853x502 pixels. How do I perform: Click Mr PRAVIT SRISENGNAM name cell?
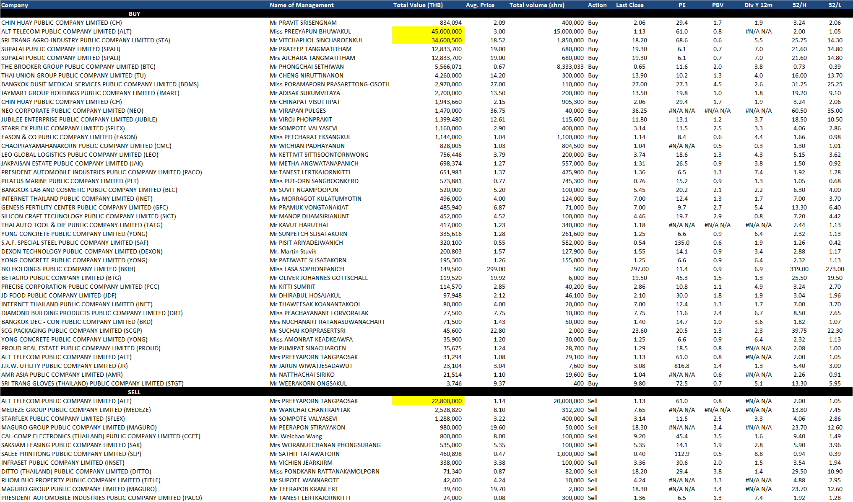(x=303, y=23)
